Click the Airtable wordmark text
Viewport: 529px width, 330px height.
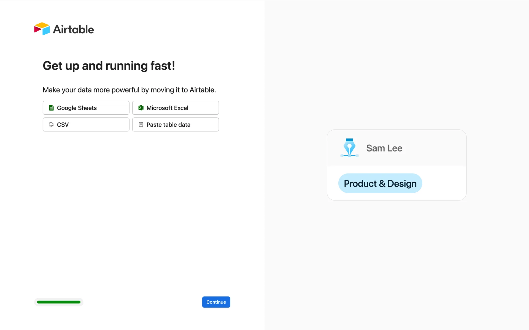(x=73, y=29)
